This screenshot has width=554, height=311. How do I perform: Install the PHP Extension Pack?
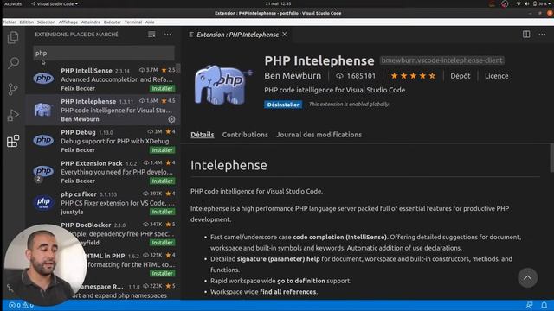coord(162,181)
